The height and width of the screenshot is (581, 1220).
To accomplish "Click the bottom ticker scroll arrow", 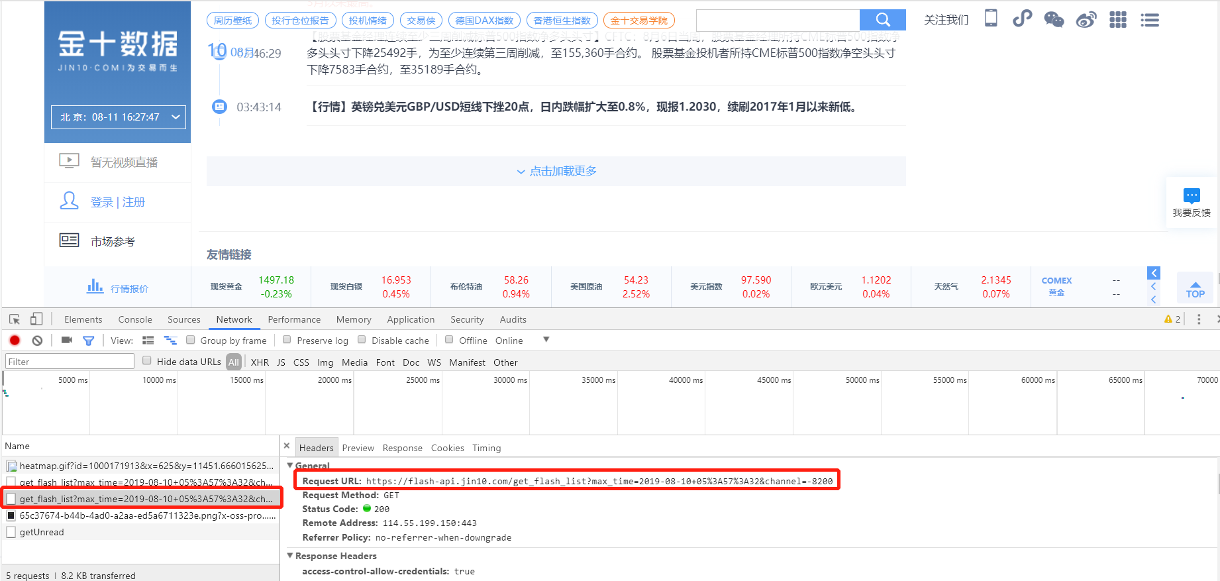I will coord(1154,299).
